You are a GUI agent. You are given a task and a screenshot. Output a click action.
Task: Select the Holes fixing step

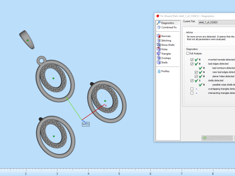pos(162,49)
